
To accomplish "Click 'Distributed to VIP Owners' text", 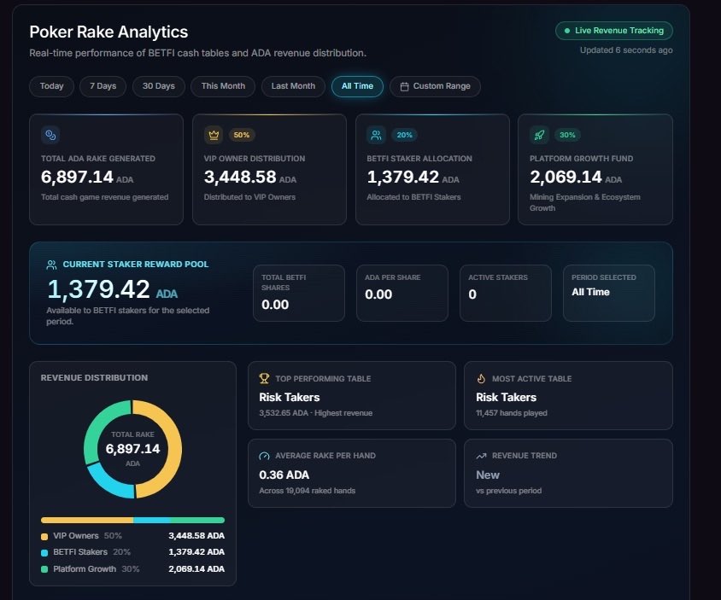I will pos(249,197).
